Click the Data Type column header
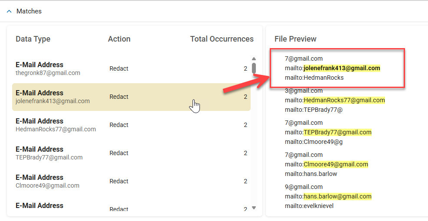Image resolution: width=428 pixels, height=221 pixels. pos(33,39)
